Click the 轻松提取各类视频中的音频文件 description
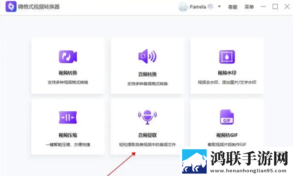Screen dimensions: 293x176 [148, 145]
